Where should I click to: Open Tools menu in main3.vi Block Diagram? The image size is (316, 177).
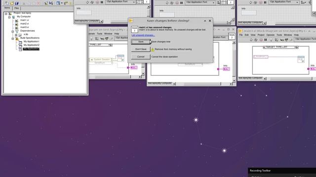point(279,35)
